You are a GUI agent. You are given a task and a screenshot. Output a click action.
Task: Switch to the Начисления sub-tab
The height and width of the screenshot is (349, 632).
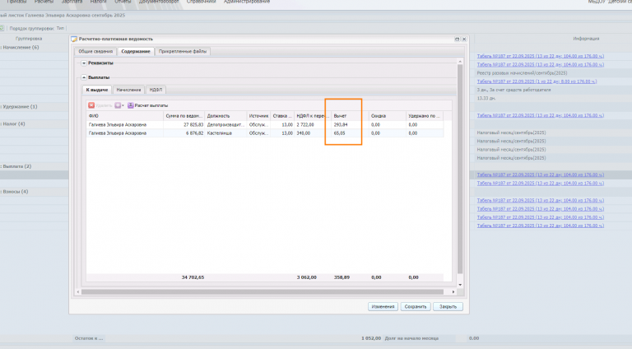[128, 90]
